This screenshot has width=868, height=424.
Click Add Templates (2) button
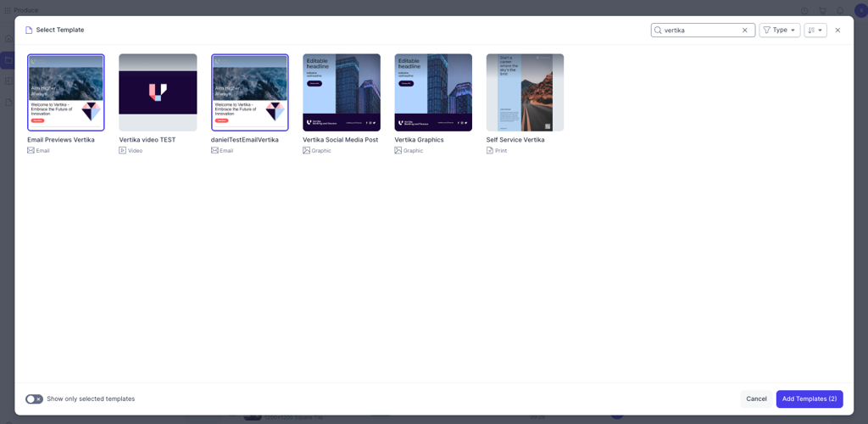[x=810, y=399]
